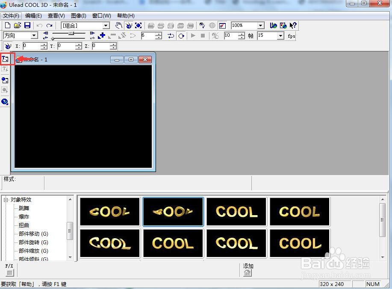The height and width of the screenshot is (289, 392).
Task: Click the rotate icon left of X field
Action: tap(8, 46)
